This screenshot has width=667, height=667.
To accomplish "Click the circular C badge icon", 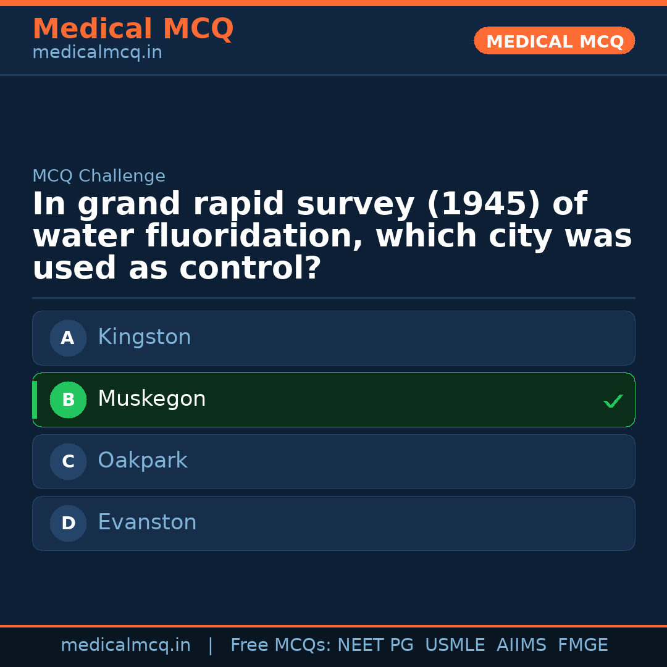I will click(68, 461).
